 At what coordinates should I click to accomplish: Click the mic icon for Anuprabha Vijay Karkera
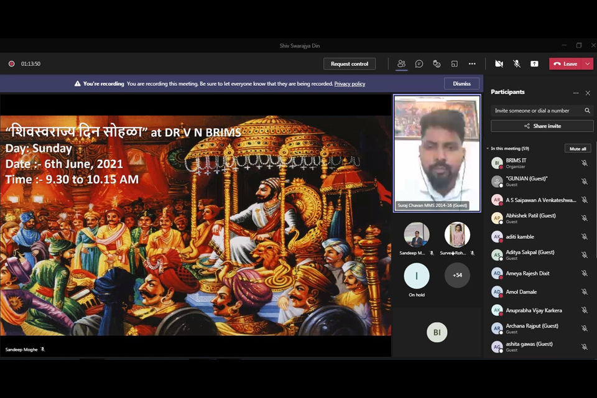coord(585,310)
